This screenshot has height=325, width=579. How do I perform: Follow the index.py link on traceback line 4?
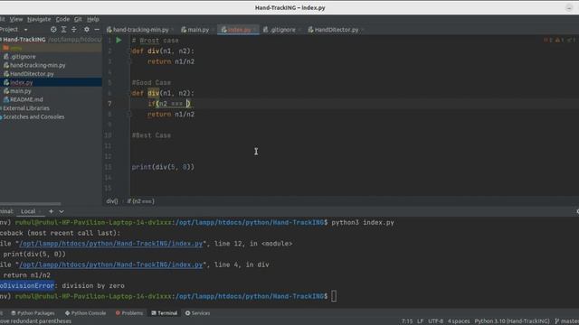click(x=110, y=265)
